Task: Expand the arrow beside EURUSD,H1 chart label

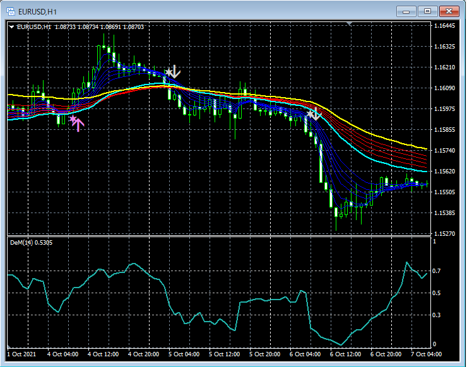Action: [11, 26]
